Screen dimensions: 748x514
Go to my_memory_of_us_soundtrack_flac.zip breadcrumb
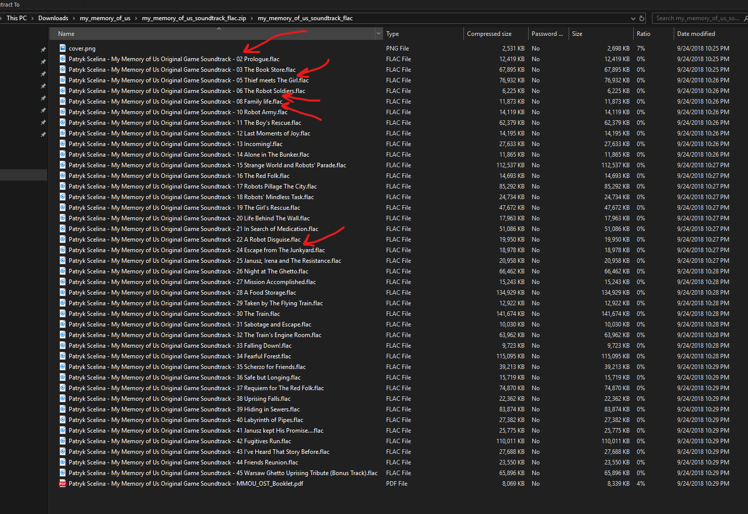(x=194, y=18)
